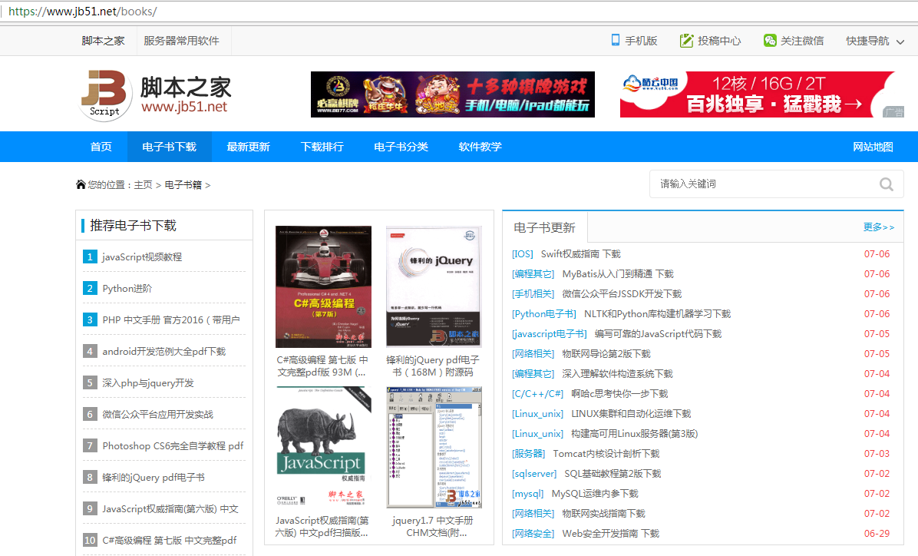Click the JB Script site logo
Screen dimensions: 918x556
pos(156,95)
